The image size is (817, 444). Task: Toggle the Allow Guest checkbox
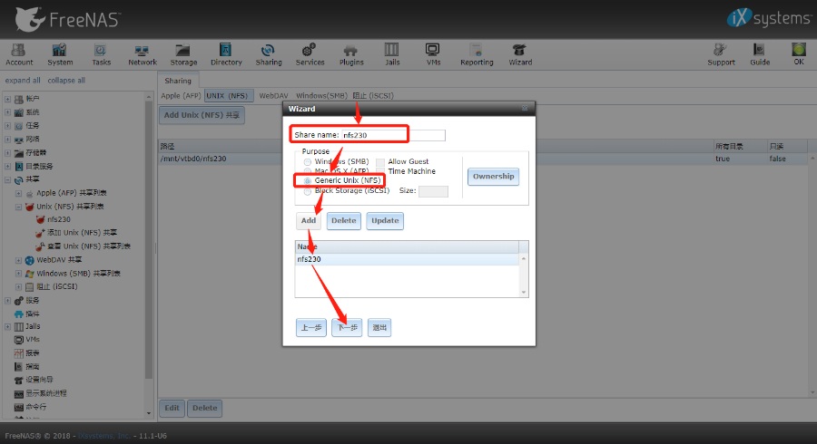pyautogui.click(x=380, y=162)
